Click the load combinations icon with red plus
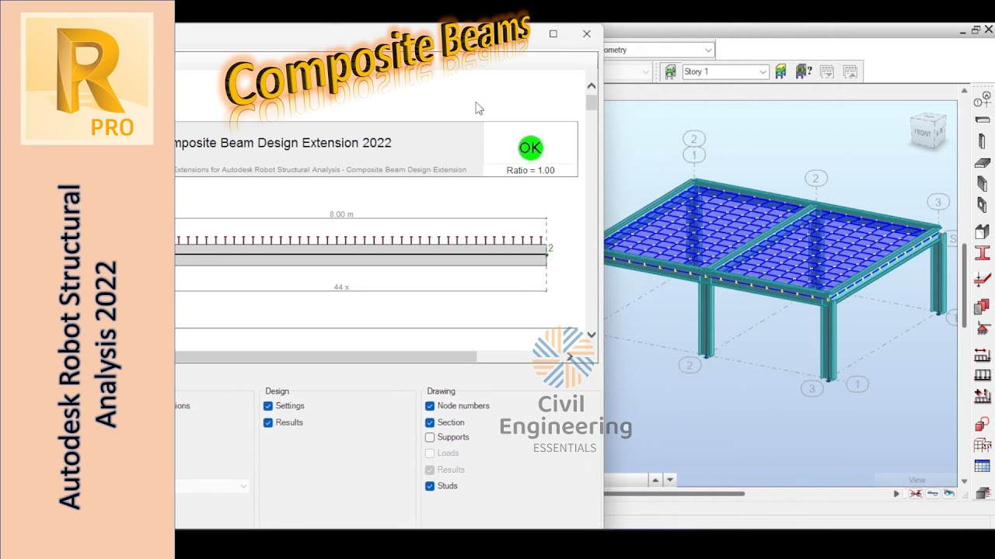Viewport: 995px width, 559px height. (983, 396)
